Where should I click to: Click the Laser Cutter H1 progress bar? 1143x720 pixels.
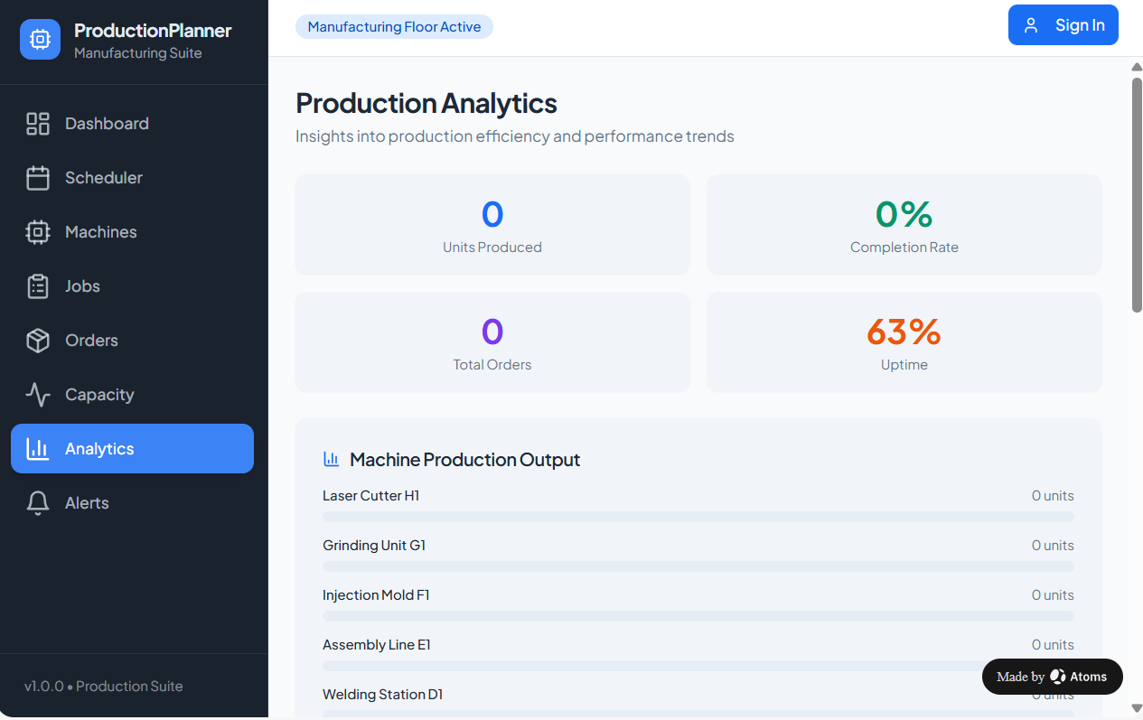(698, 517)
